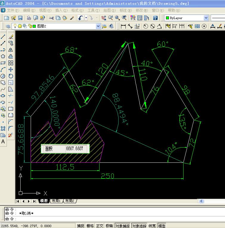The height and width of the screenshot is (228, 225).
Task: Select the Copy Object modify tool
Action: 11,43
